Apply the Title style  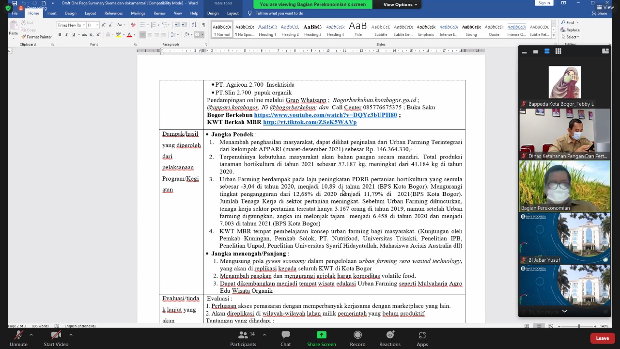point(358,30)
